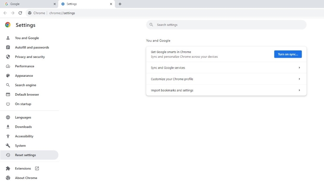Click the external link icon beside Extensions
This screenshot has height=188, width=324.
[x=37, y=169]
